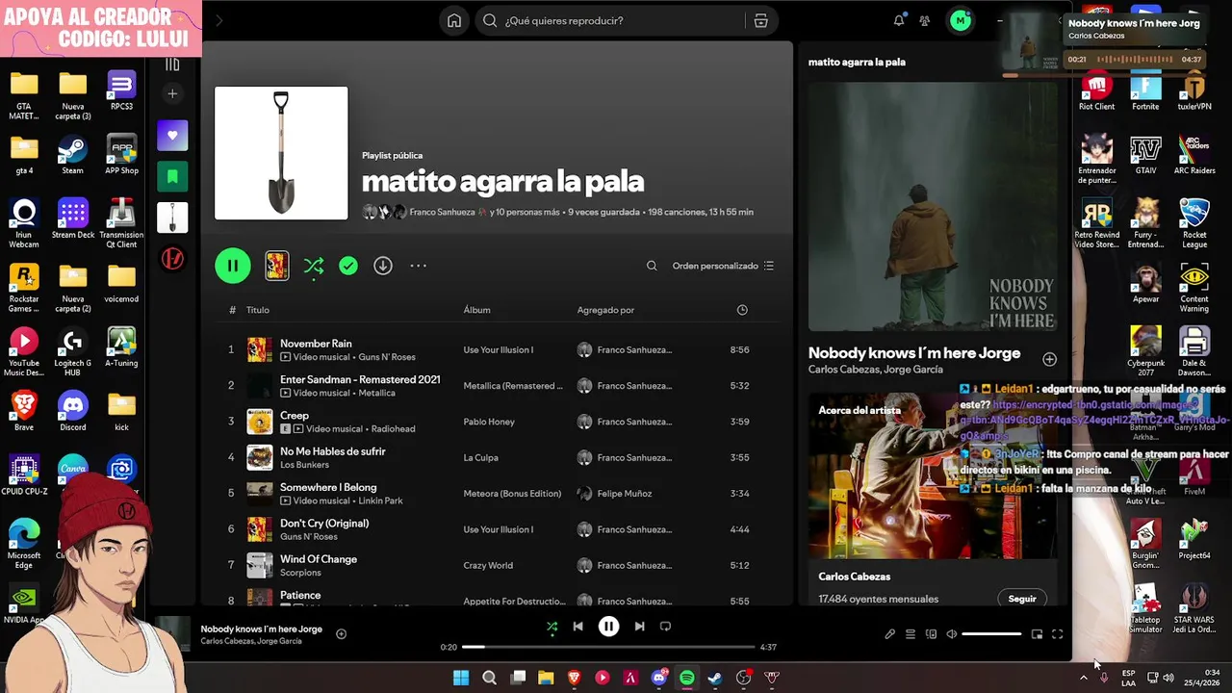Open Nobody knows I'm here Jorge title in player bar

pos(262,629)
